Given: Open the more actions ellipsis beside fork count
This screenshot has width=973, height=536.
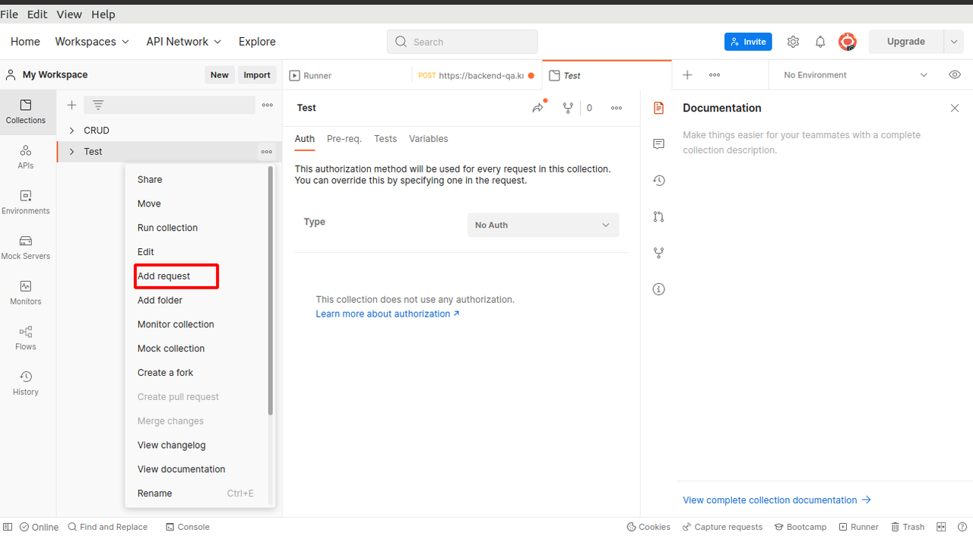Looking at the screenshot, I should click(x=616, y=108).
